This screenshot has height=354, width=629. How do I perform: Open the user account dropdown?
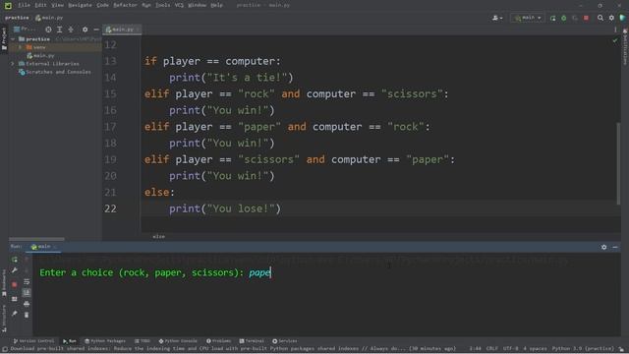(x=497, y=18)
